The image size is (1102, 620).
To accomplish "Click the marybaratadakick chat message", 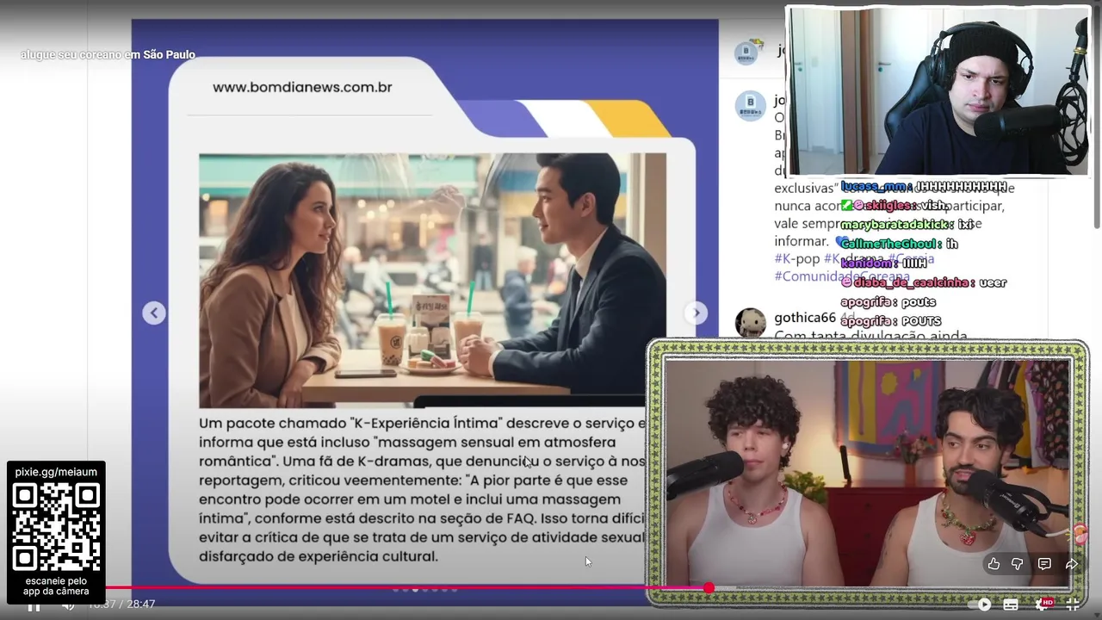I will click(907, 224).
